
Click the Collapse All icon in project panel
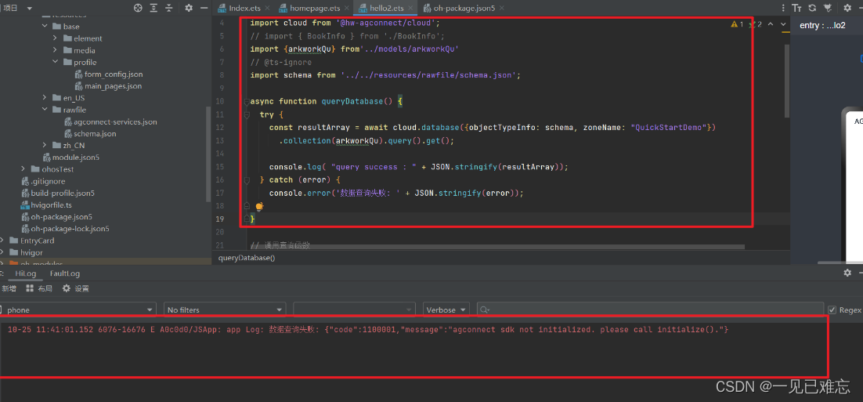169,8
